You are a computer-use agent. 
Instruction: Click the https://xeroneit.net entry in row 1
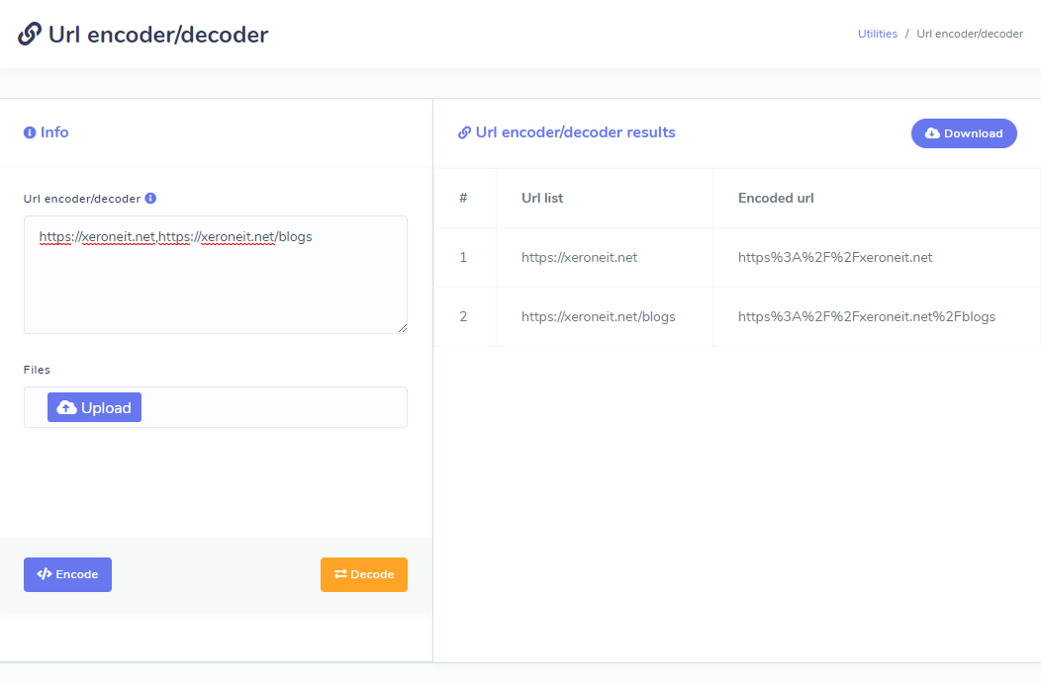[579, 257]
